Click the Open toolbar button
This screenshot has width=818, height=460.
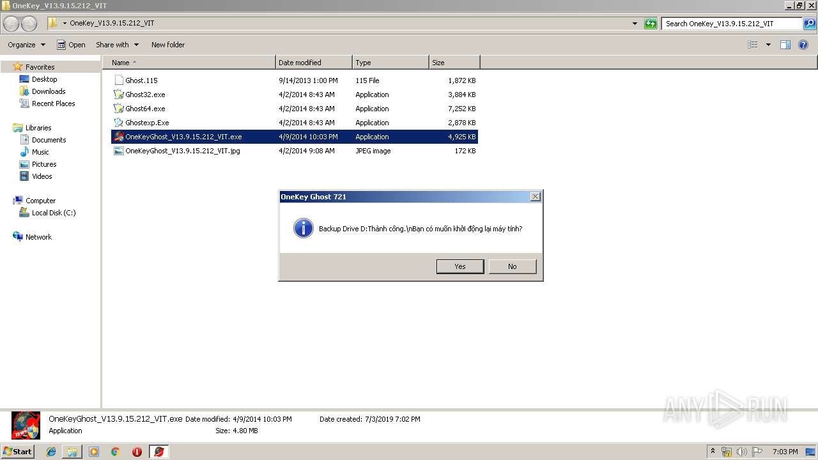(71, 45)
